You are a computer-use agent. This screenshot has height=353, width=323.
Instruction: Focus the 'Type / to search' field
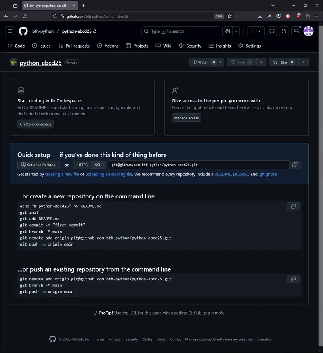point(181,31)
